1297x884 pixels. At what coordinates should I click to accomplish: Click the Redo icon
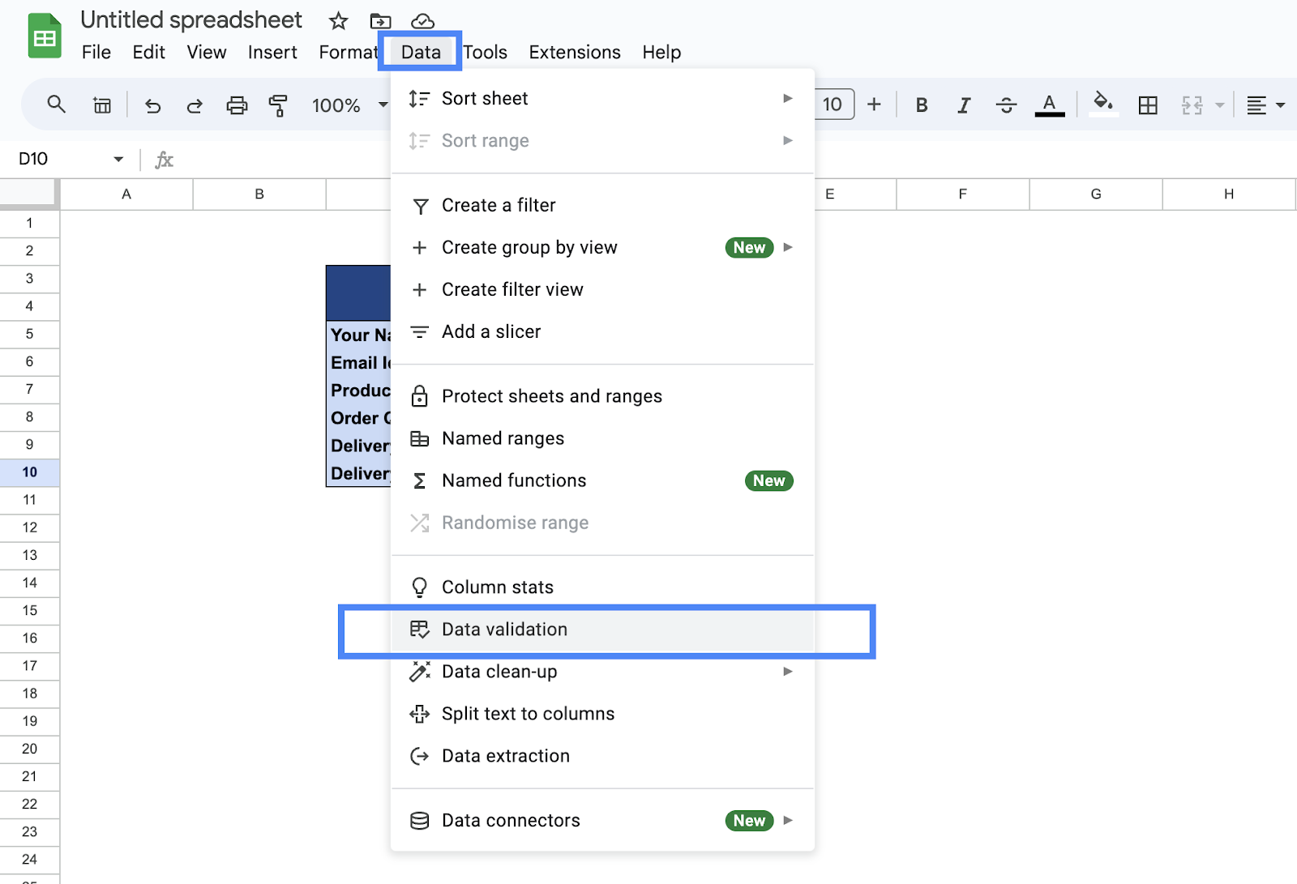[195, 105]
